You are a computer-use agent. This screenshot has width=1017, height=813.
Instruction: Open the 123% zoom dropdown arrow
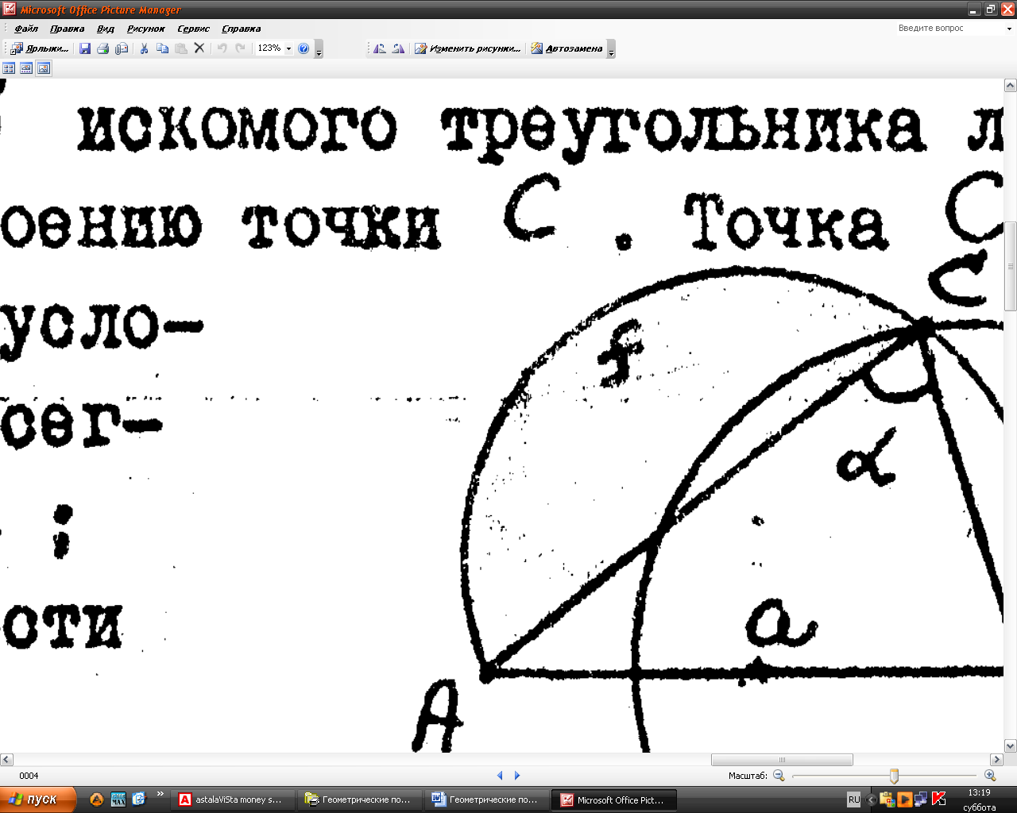click(289, 48)
